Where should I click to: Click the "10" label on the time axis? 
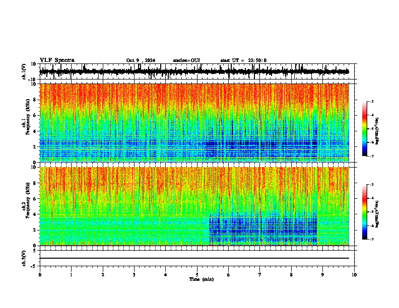coord(354,275)
